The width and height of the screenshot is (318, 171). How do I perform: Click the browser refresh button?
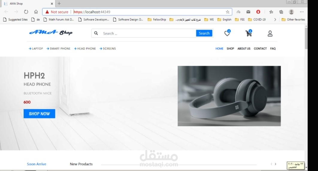coord(26,12)
